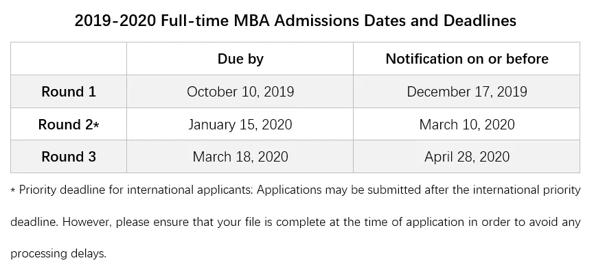Click the footnote asterisk before "Priority deadline"
Screen dimensions: 594x267
[x=13, y=191]
